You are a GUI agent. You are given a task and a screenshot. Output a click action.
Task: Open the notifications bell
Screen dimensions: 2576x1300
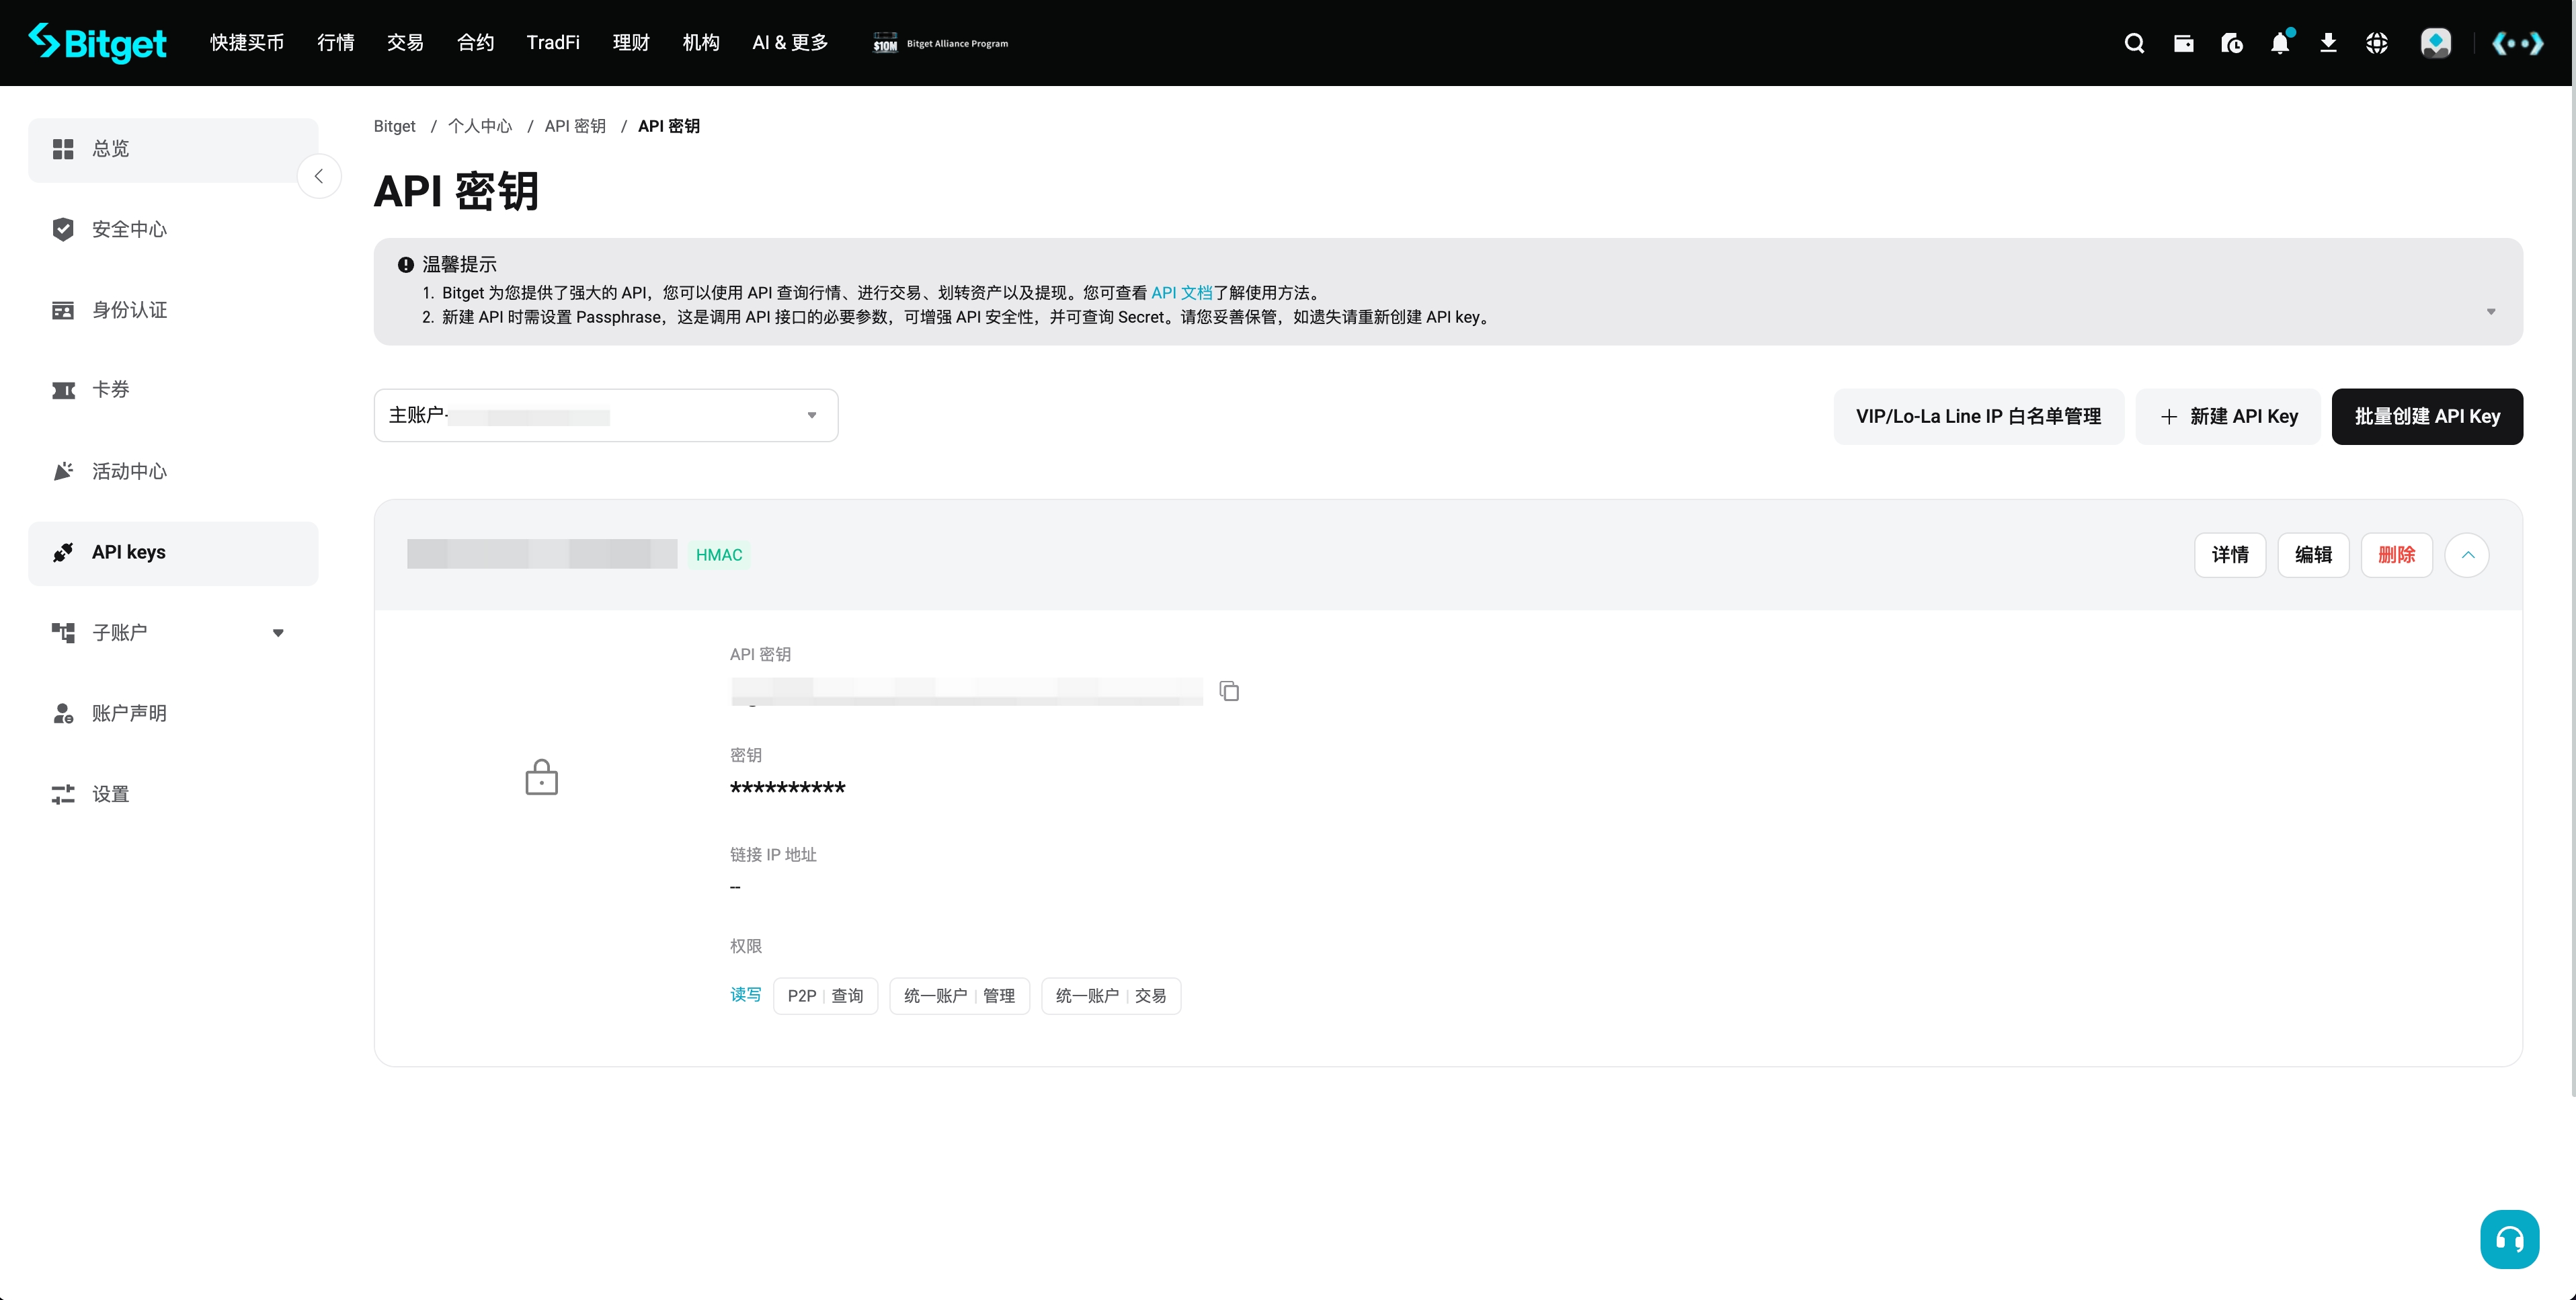(2280, 43)
